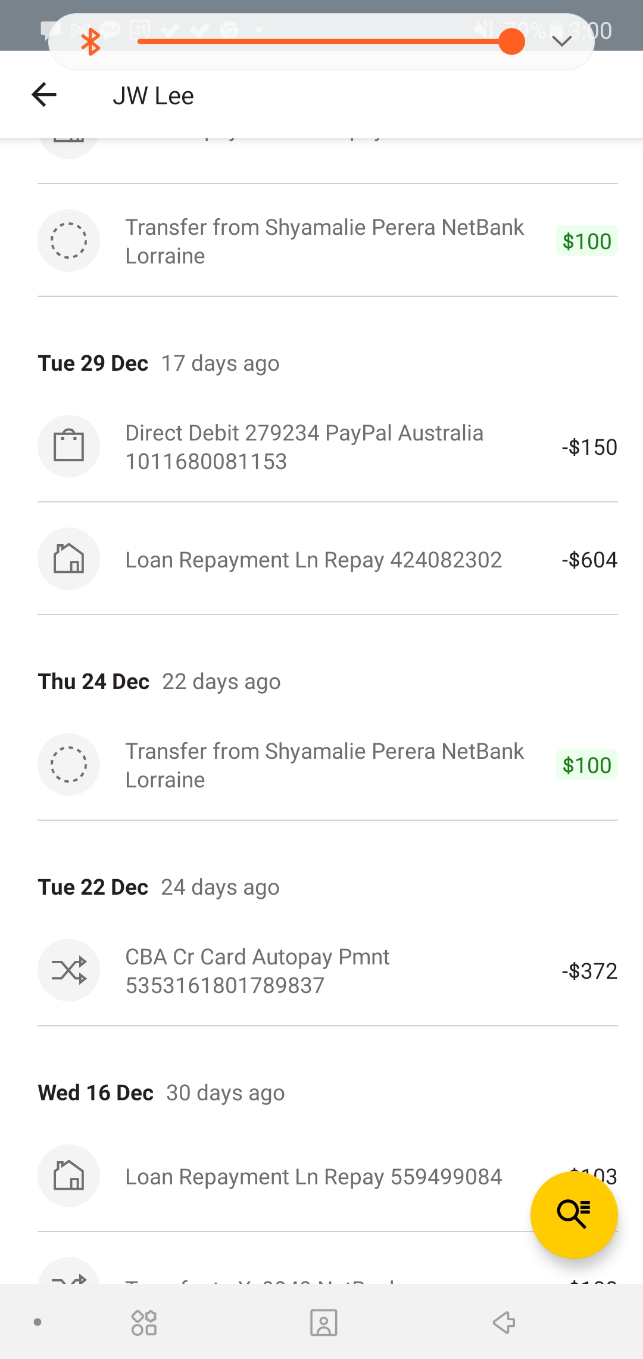This screenshot has height=1359, width=643.
Task: Tap dashed circle icon under Thu 24 Dec
Action: [x=68, y=764]
